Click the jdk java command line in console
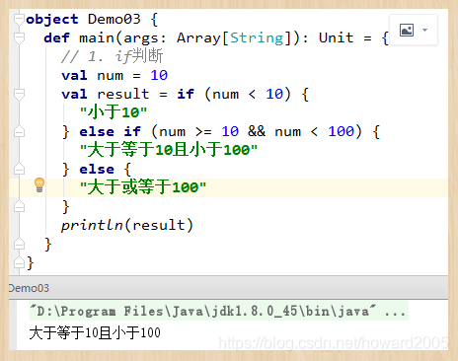Screen dimensions: 458x361 click(219, 311)
